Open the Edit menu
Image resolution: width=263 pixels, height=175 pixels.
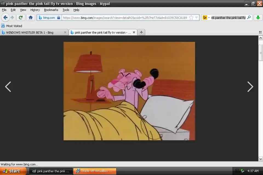click(x=13, y=10)
